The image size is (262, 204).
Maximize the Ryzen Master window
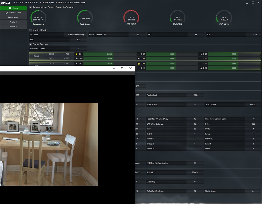253,3
